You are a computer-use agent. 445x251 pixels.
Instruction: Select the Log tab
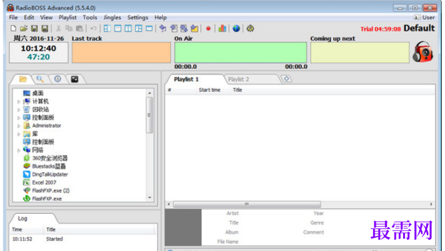click(23, 218)
